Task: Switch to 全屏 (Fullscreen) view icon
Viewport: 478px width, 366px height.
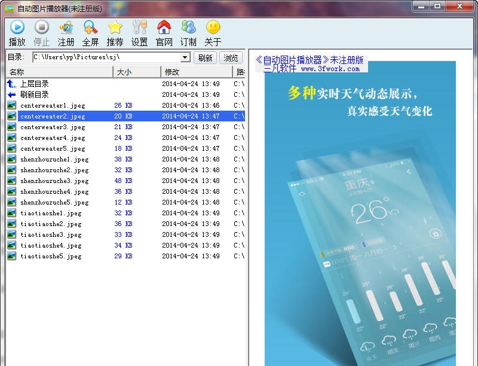Action: pyautogui.click(x=90, y=28)
